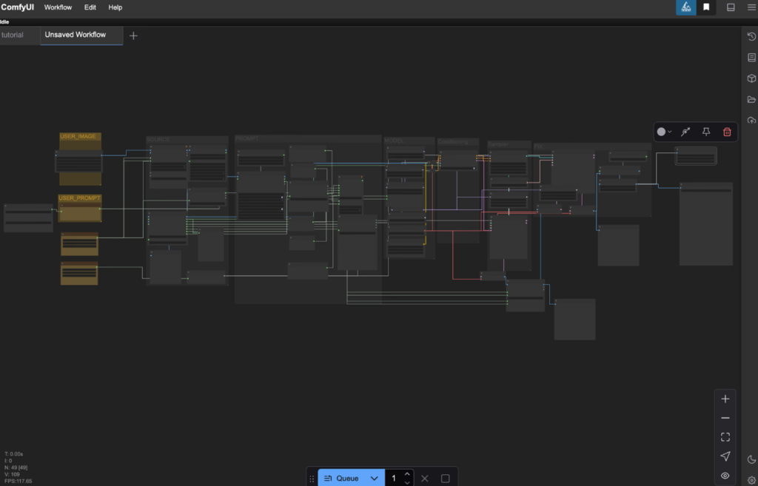Click the fit view icon in canvas controls
Image resolution: width=758 pixels, height=486 pixels.
point(725,437)
